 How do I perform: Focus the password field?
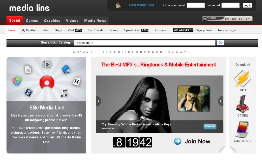coord(230,5)
